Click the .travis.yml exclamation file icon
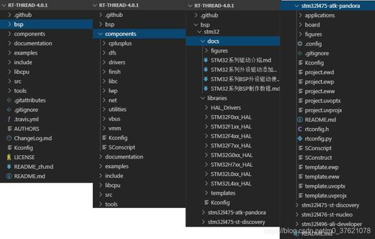 pos(9,119)
